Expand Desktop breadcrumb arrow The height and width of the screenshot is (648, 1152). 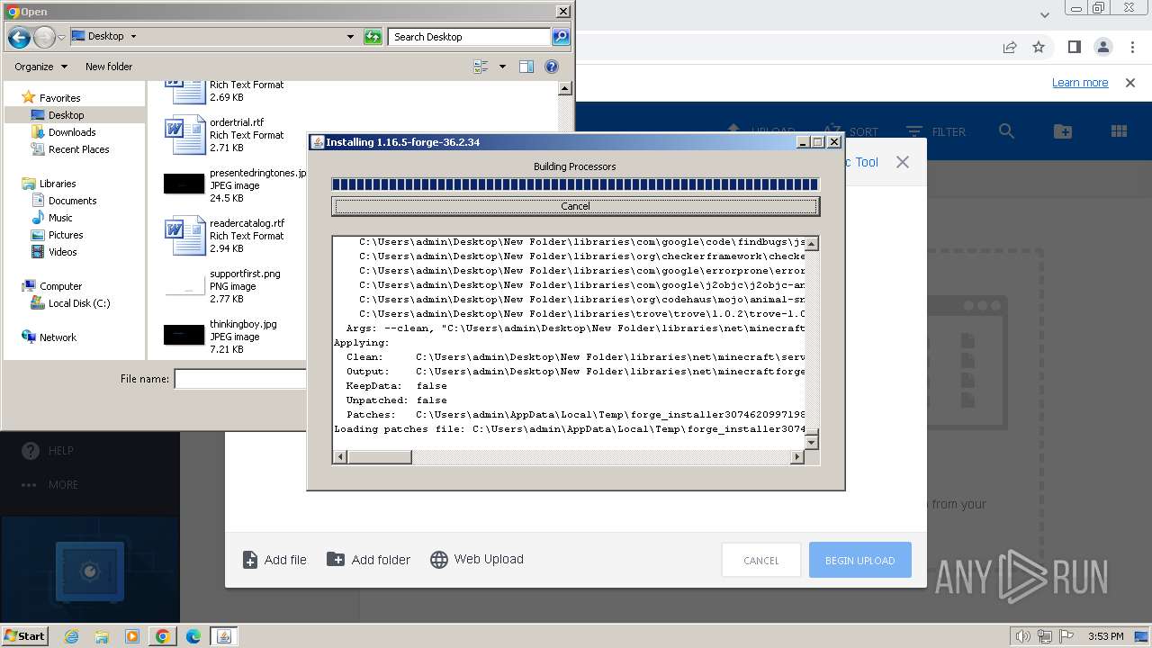pos(133,37)
